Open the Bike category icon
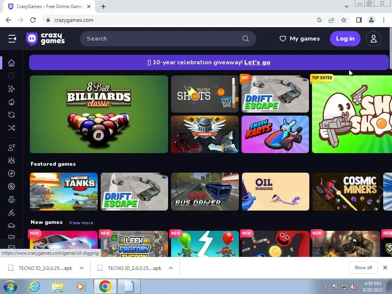The image size is (392, 294). [11, 213]
